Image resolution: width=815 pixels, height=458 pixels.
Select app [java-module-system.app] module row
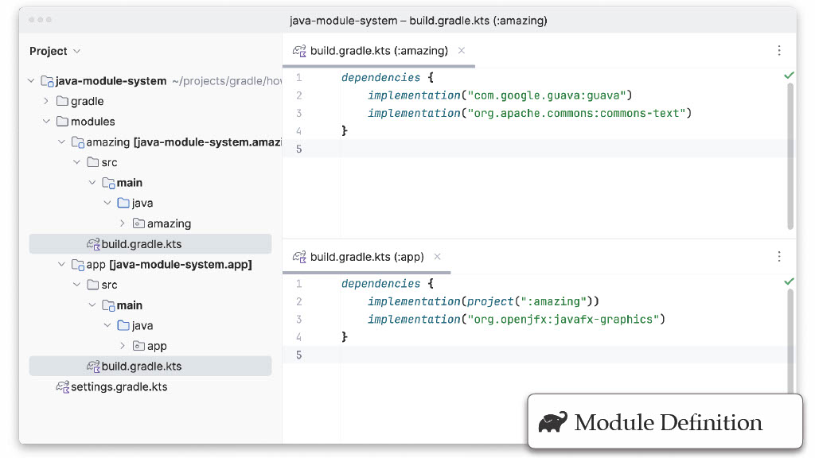(x=150, y=264)
